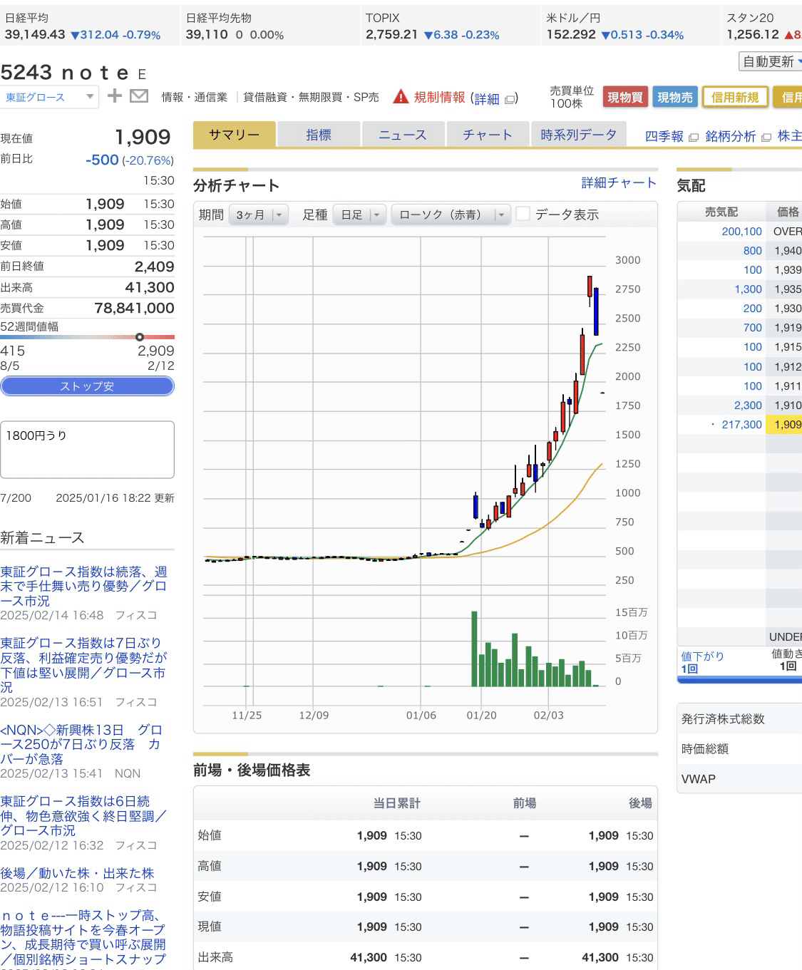Open the 規制情報 link
This screenshot has width=802, height=970.
[x=439, y=97]
